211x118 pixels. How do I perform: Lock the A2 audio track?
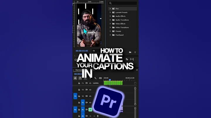pos(79,116)
